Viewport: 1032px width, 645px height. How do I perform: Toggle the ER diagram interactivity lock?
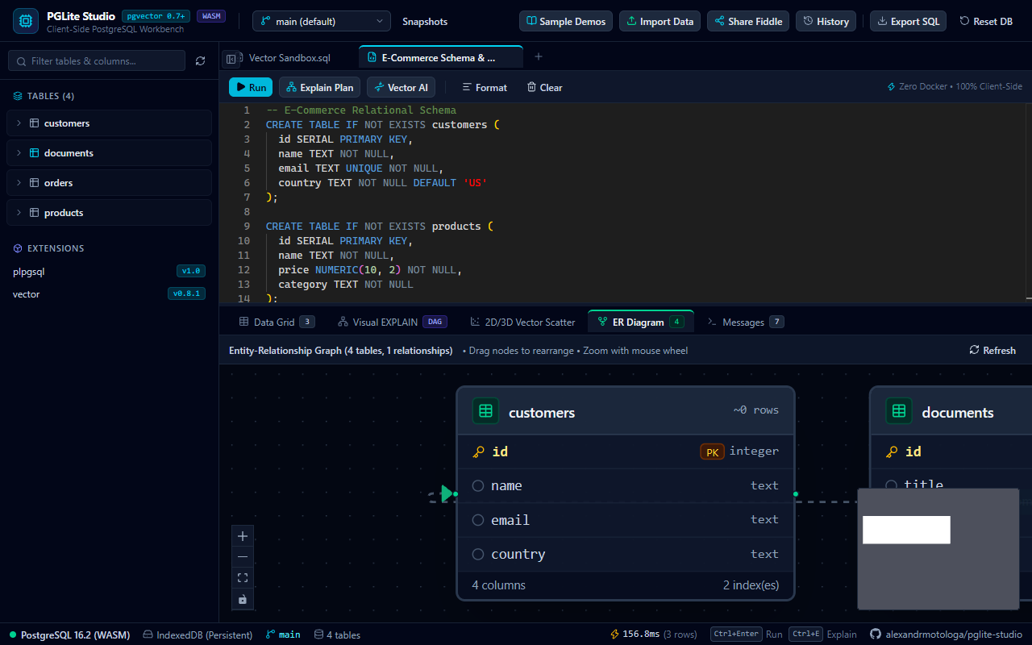(243, 599)
